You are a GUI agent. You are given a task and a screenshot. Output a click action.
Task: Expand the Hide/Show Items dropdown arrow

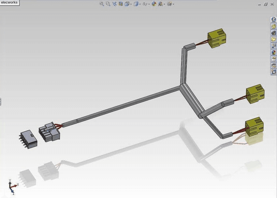[149, 4]
